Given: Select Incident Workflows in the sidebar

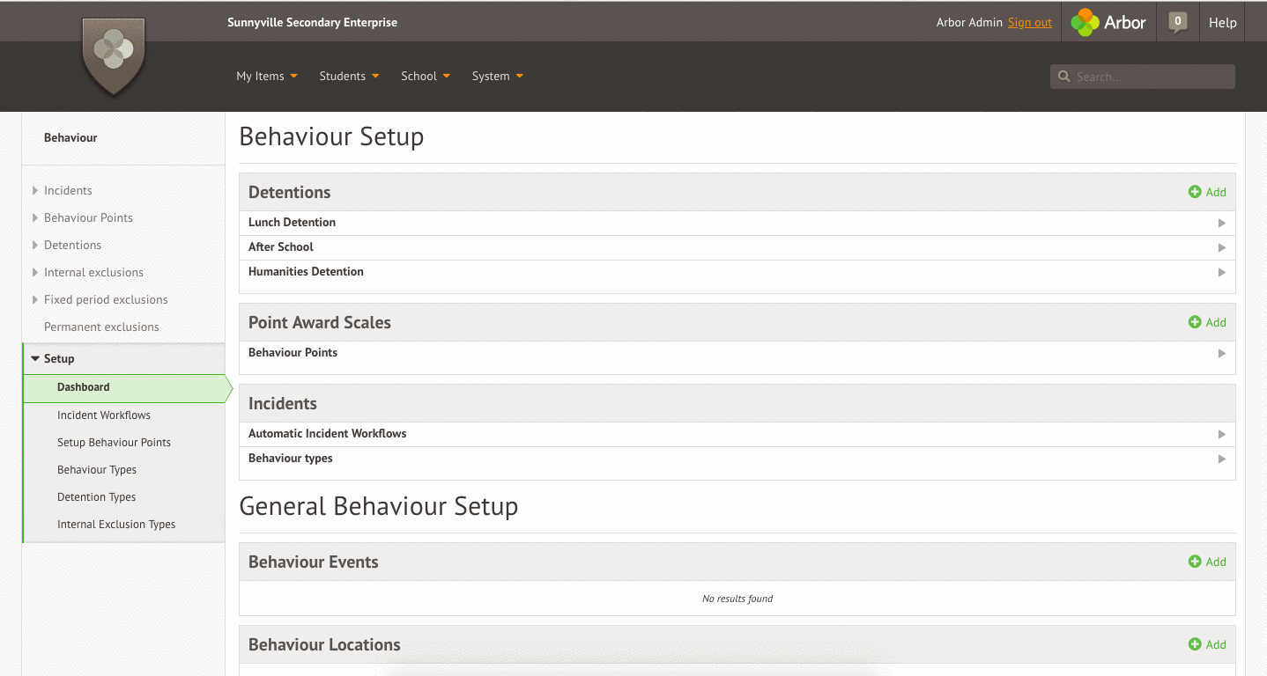Looking at the screenshot, I should pyautogui.click(x=104, y=415).
